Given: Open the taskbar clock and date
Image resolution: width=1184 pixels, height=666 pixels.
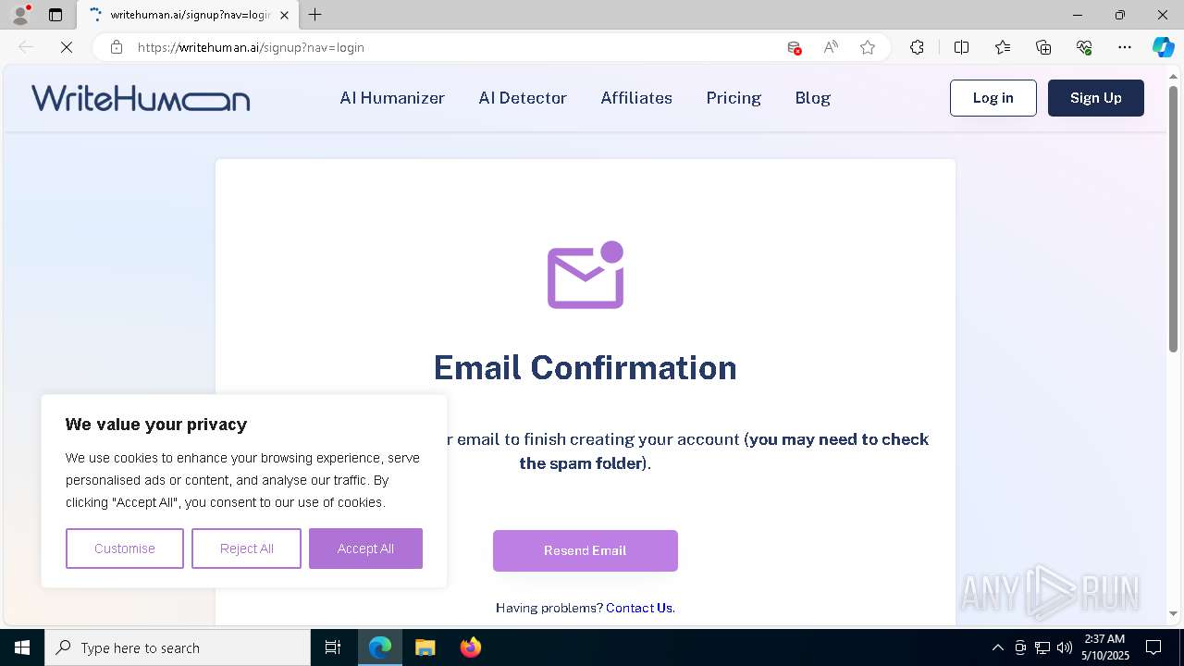Looking at the screenshot, I should [x=1104, y=647].
